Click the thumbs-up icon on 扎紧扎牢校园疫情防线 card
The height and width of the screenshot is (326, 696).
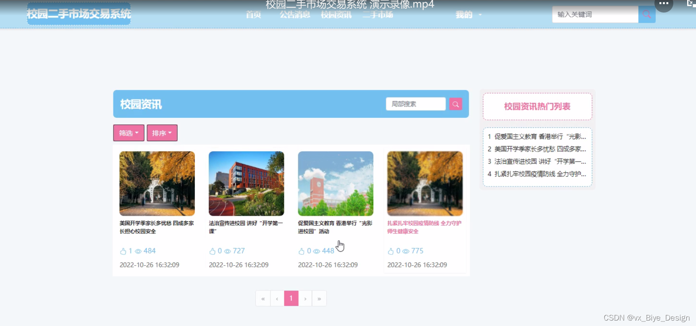point(391,251)
